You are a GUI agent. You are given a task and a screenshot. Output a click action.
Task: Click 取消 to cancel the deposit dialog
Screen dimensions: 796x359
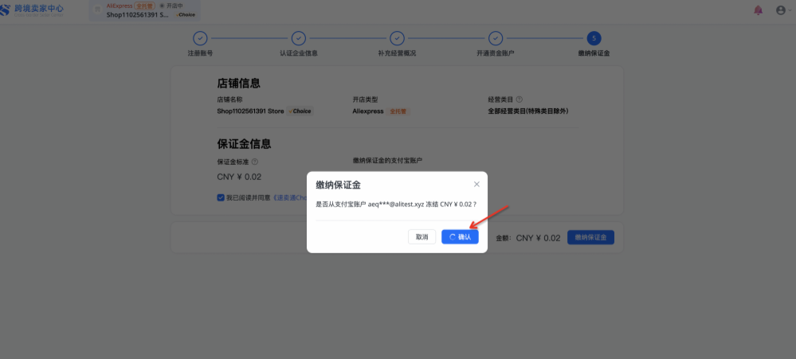[422, 236]
